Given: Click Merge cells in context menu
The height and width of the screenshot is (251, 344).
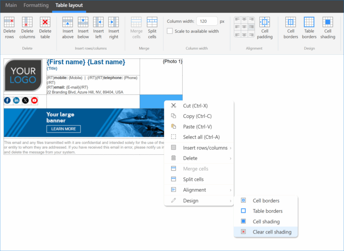Looking at the screenshot, I should click(199, 169).
